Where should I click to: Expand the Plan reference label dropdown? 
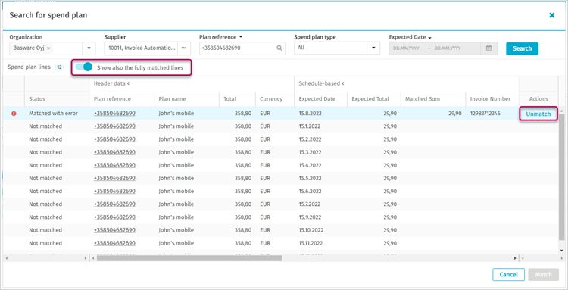(x=241, y=37)
